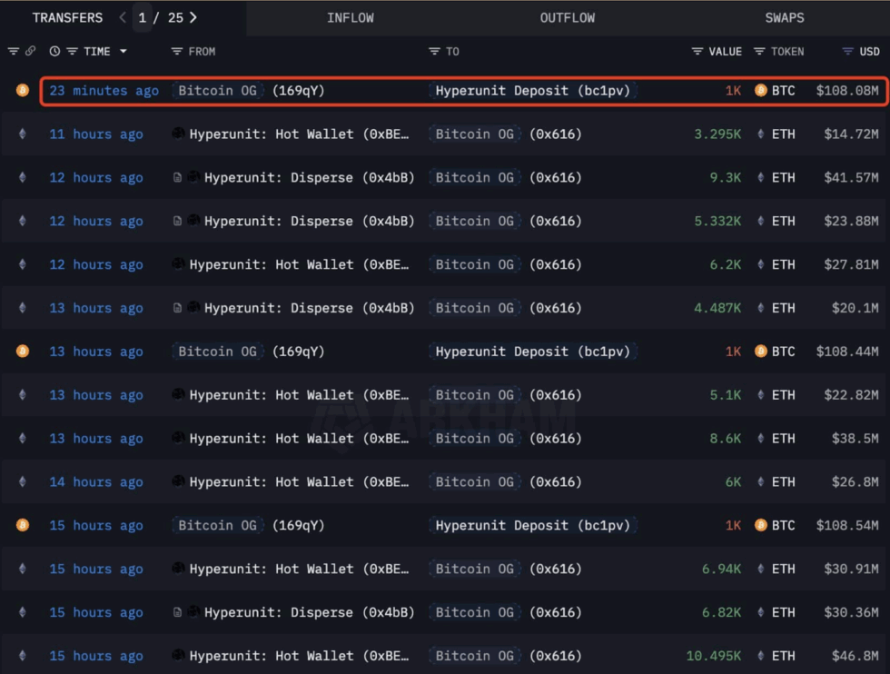Open Bitcoin OG sender in the $108.44M row
The height and width of the screenshot is (674, 890).
[217, 351]
